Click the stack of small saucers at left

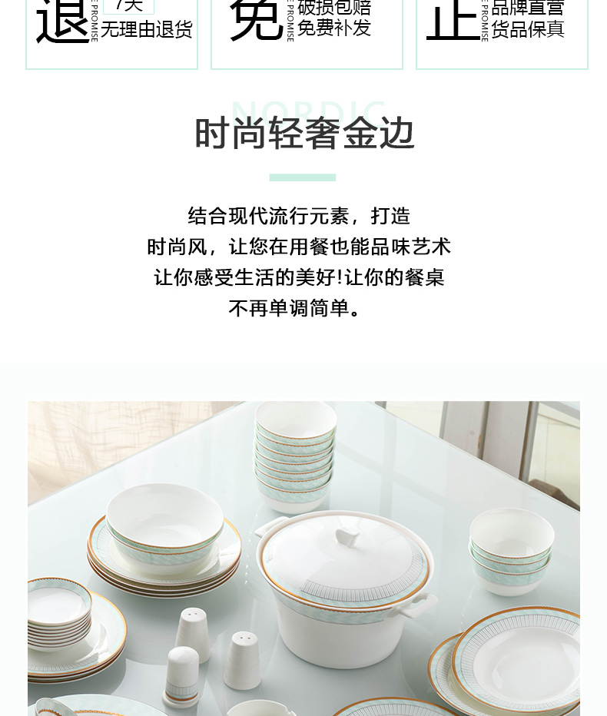pos(58,614)
